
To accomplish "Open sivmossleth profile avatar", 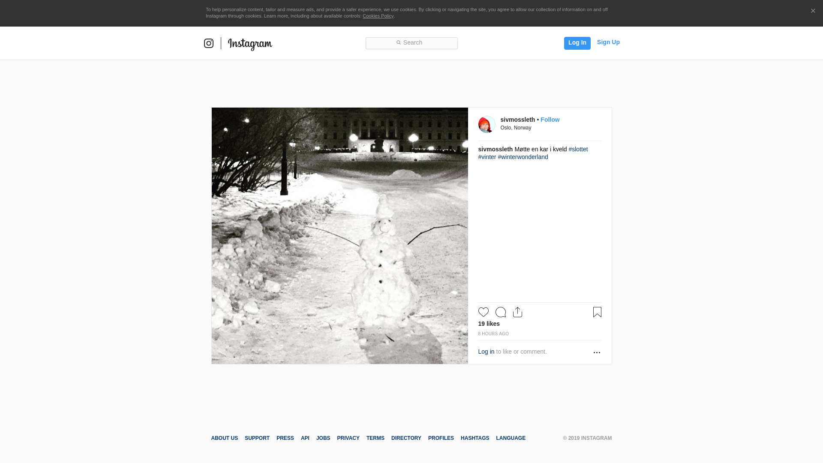I will [487, 124].
